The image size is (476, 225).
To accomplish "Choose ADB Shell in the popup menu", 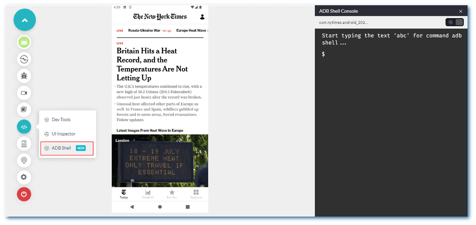I will [x=67, y=148].
